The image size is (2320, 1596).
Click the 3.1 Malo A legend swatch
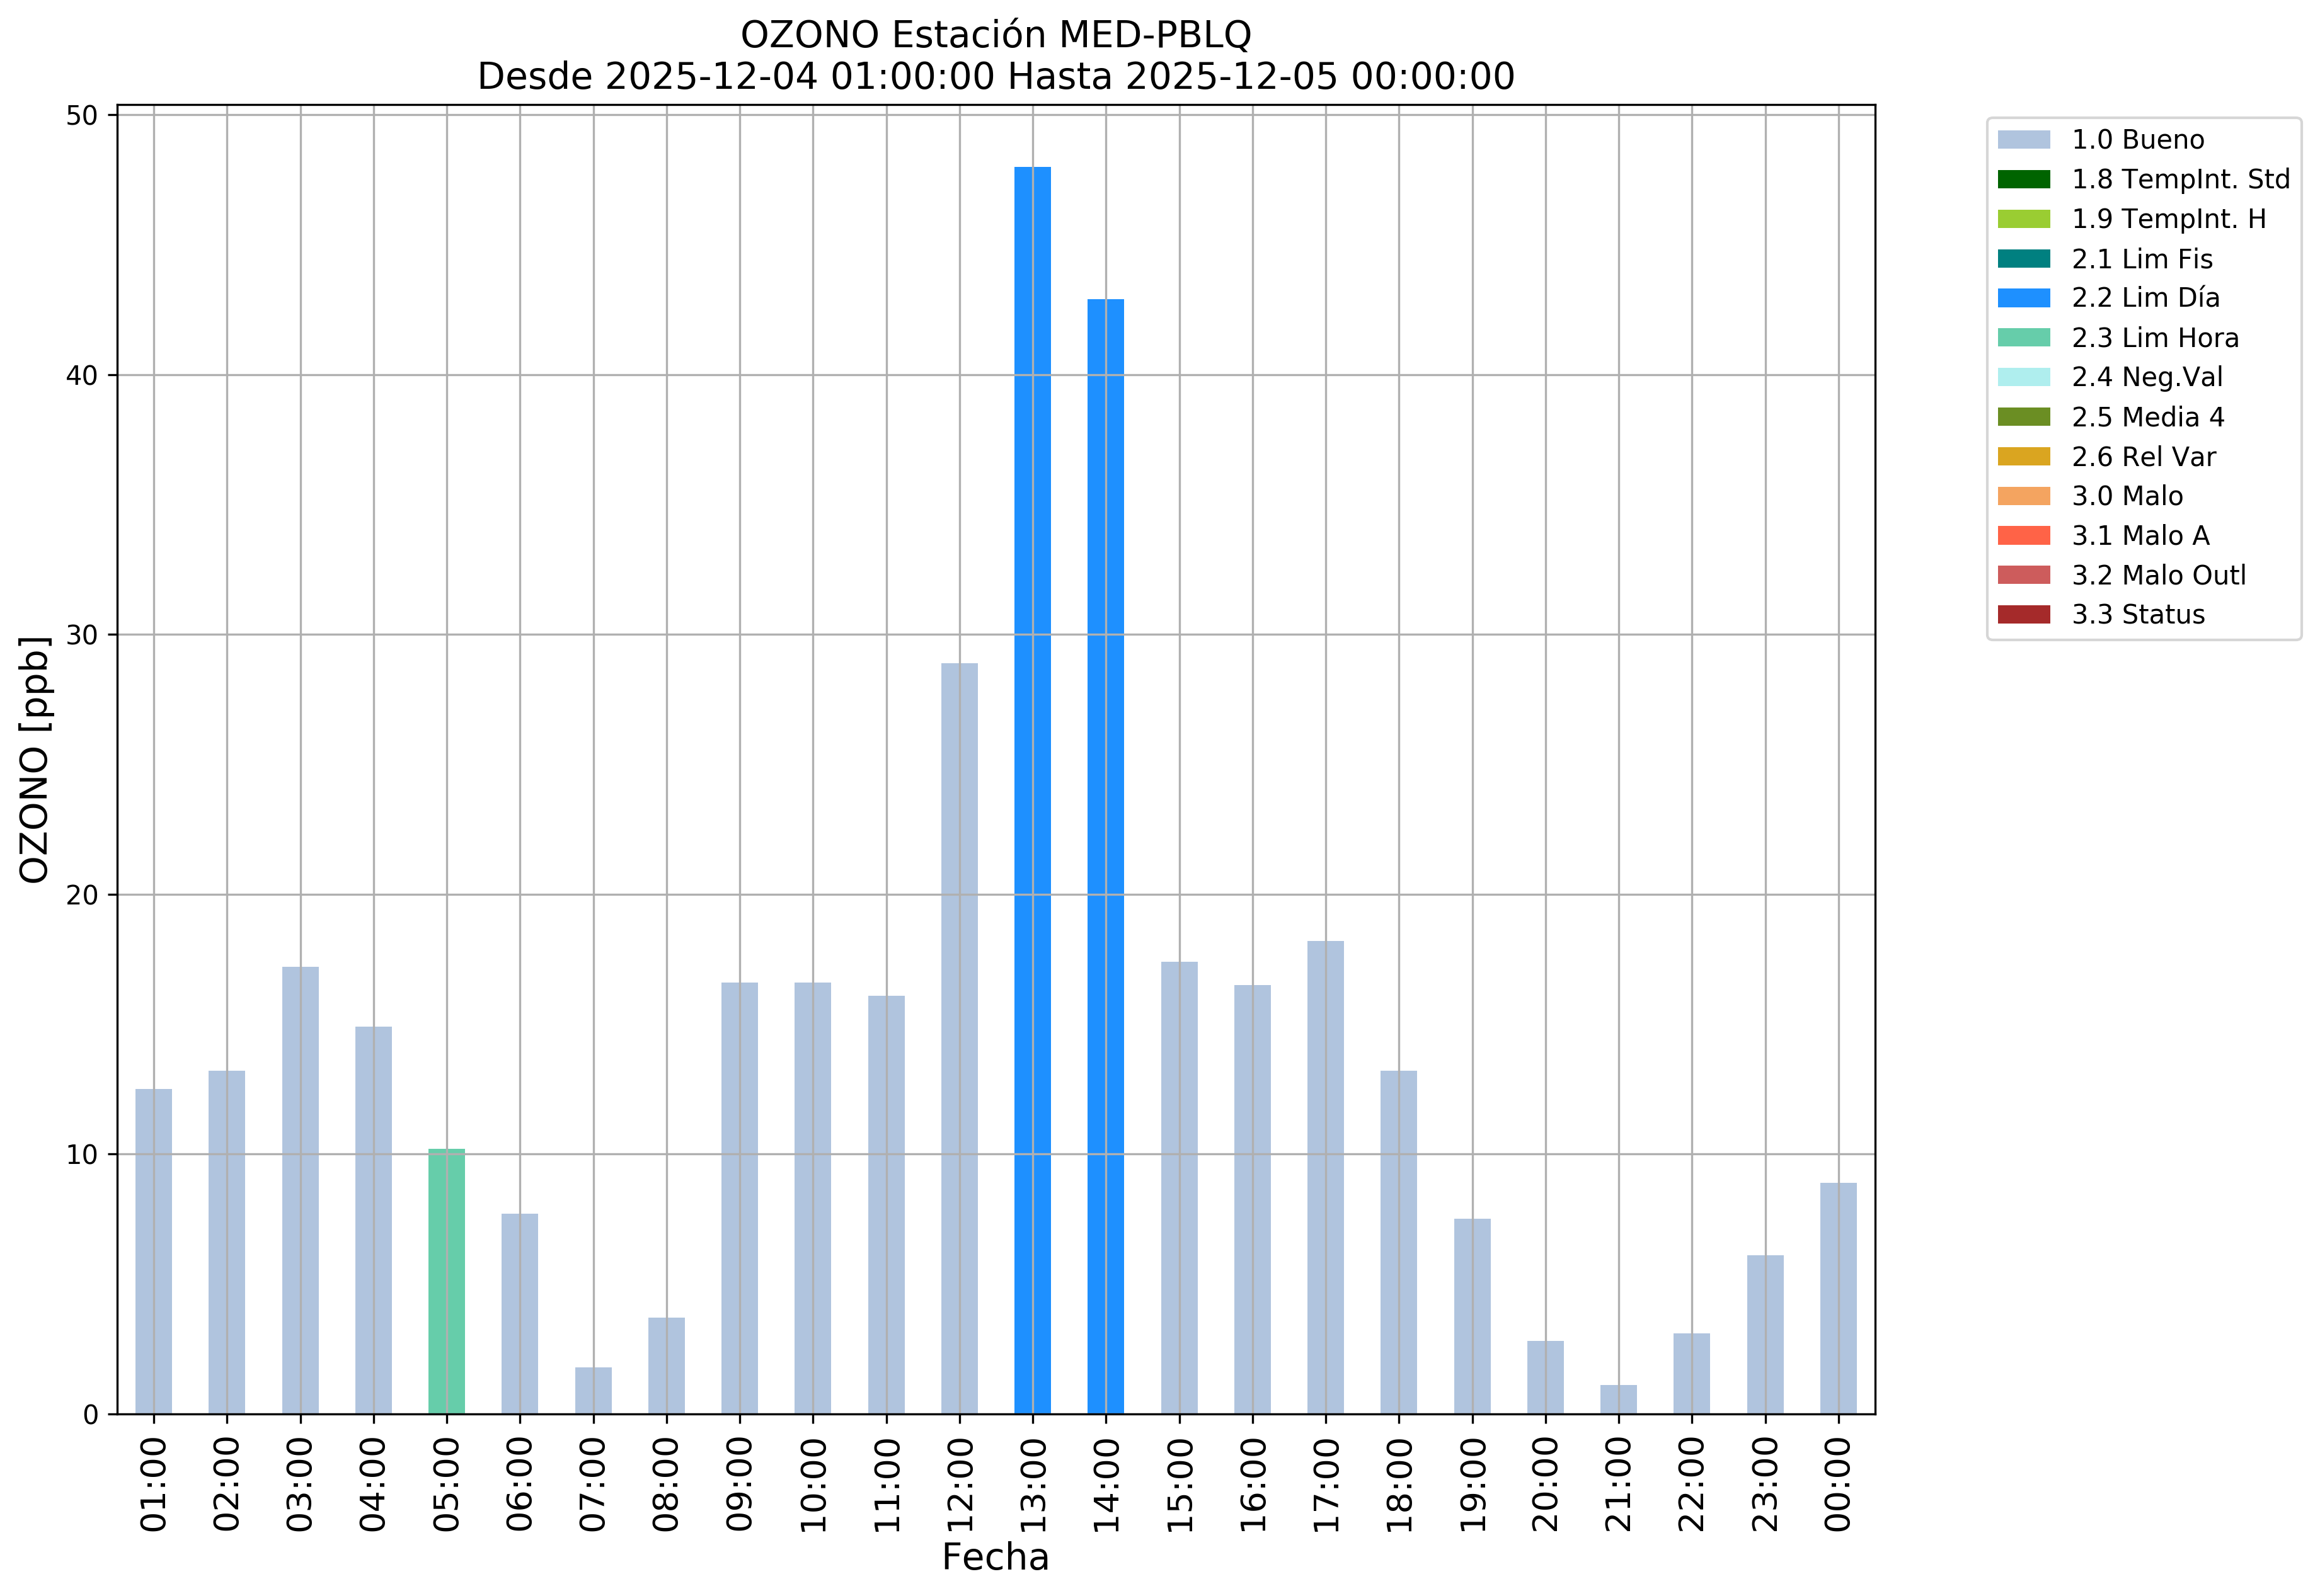tap(2023, 536)
